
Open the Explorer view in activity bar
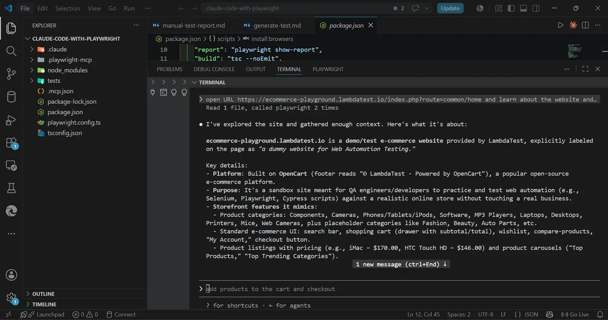coord(11,28)
